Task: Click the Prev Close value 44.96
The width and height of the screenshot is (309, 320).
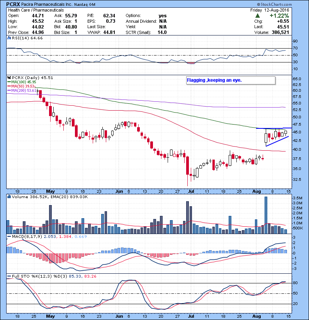Action: click(x=38, y=32)
